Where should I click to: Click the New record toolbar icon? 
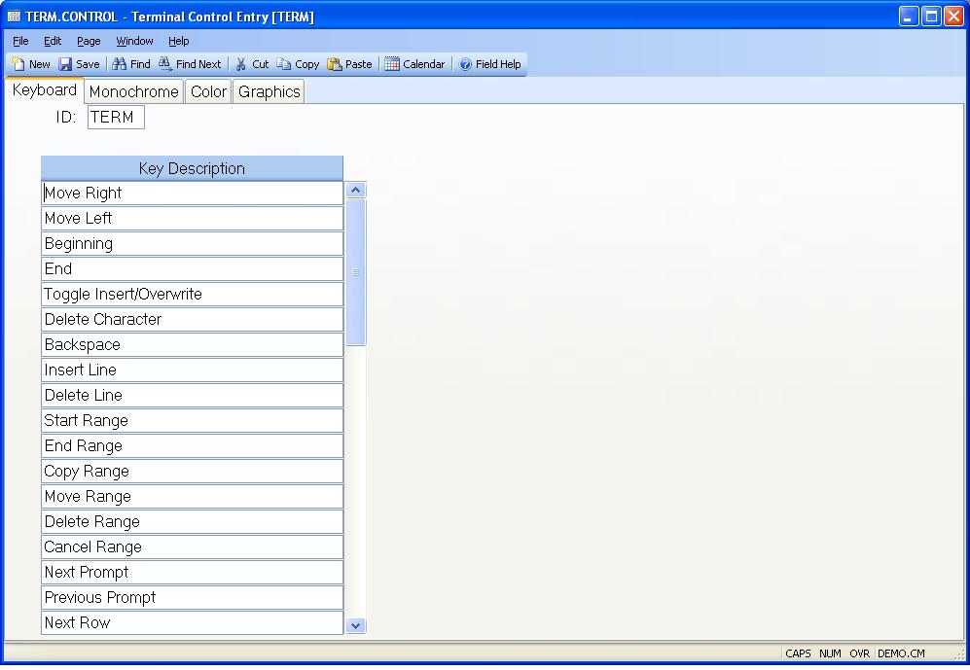pyautogui.click(x=18, y=64)
